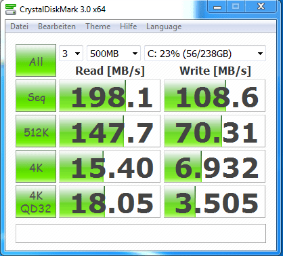Open the Bearbeiten menu
Image resolution: width=283 pixels, height=256 pixels.
coord(57,26)
